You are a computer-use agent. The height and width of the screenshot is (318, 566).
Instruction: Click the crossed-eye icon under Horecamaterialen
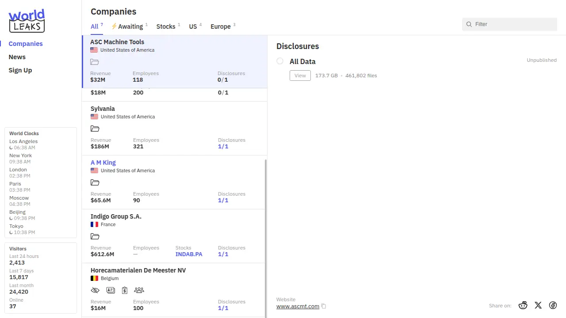[95, 290]
